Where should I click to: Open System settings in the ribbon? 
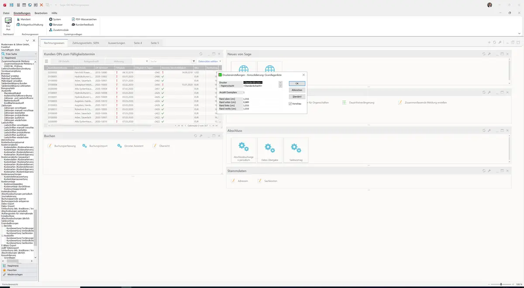coord(55,20)
